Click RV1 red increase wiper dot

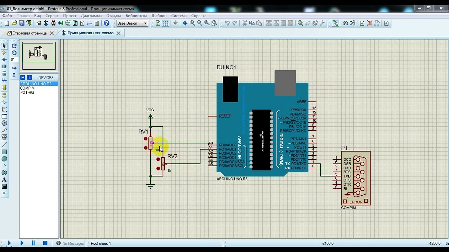point(146,139)
